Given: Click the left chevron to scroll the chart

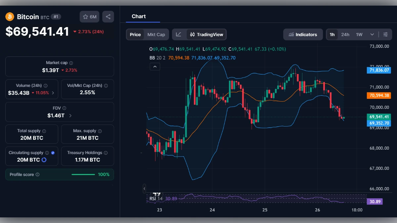Looking at the screenshot, I should pos(144,189).
